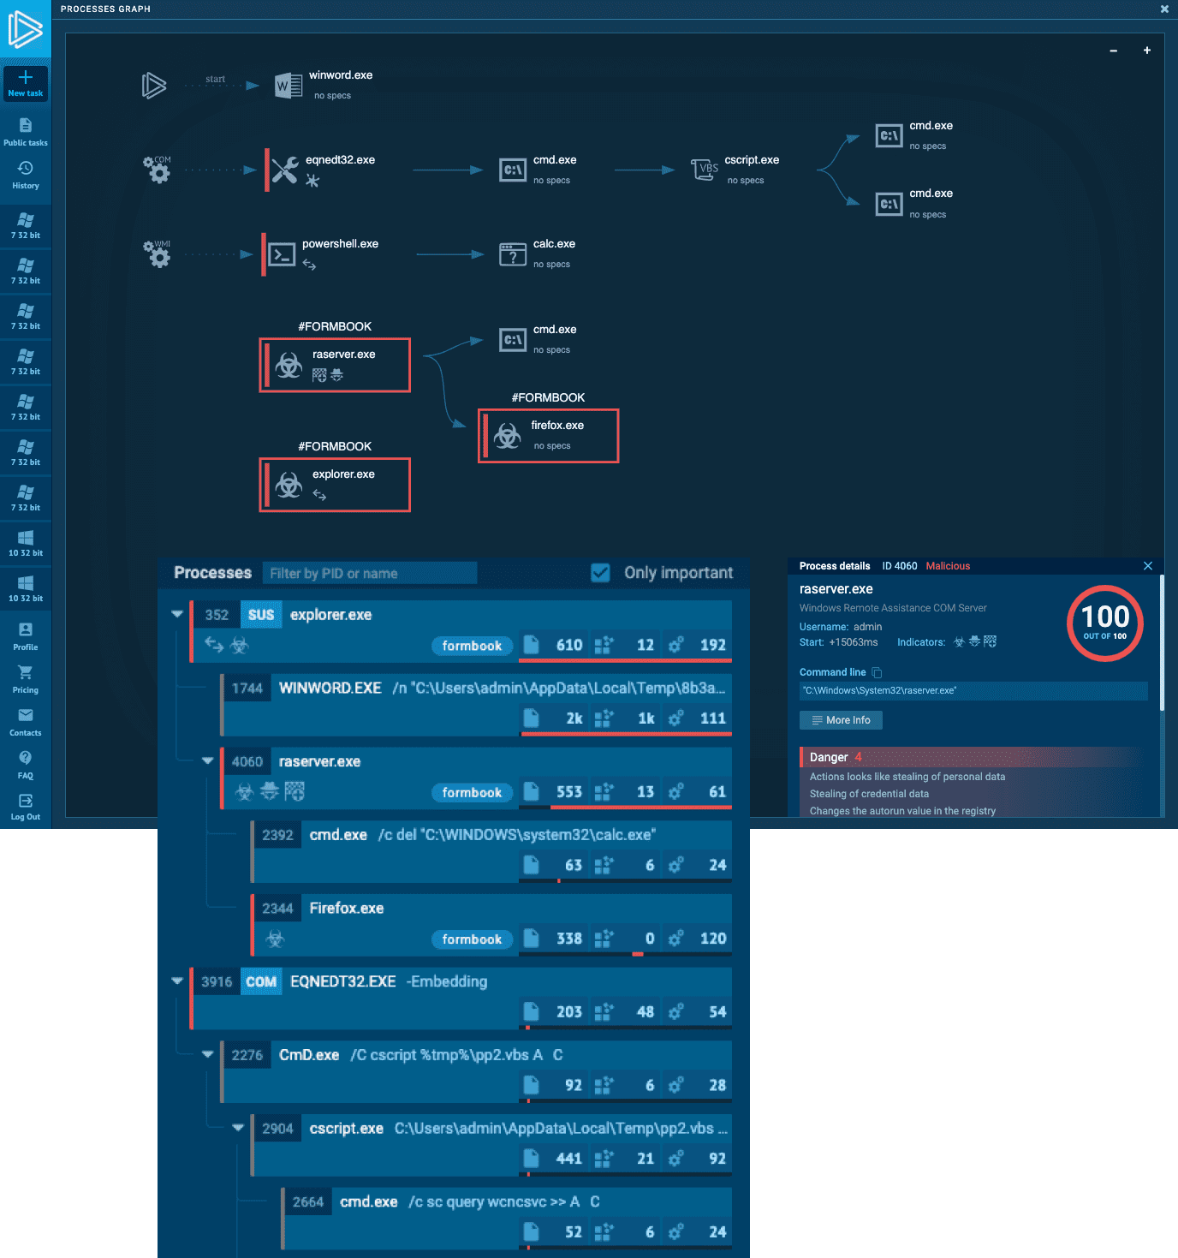The width and height of the screenshot is (1178, 1258).
Task: Select the cscript.exe node in the graph
Action: [x=735, y=170]
